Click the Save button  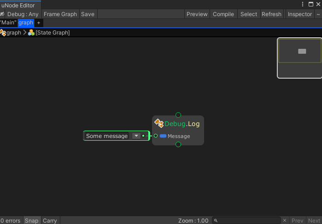tap(88, 14)
